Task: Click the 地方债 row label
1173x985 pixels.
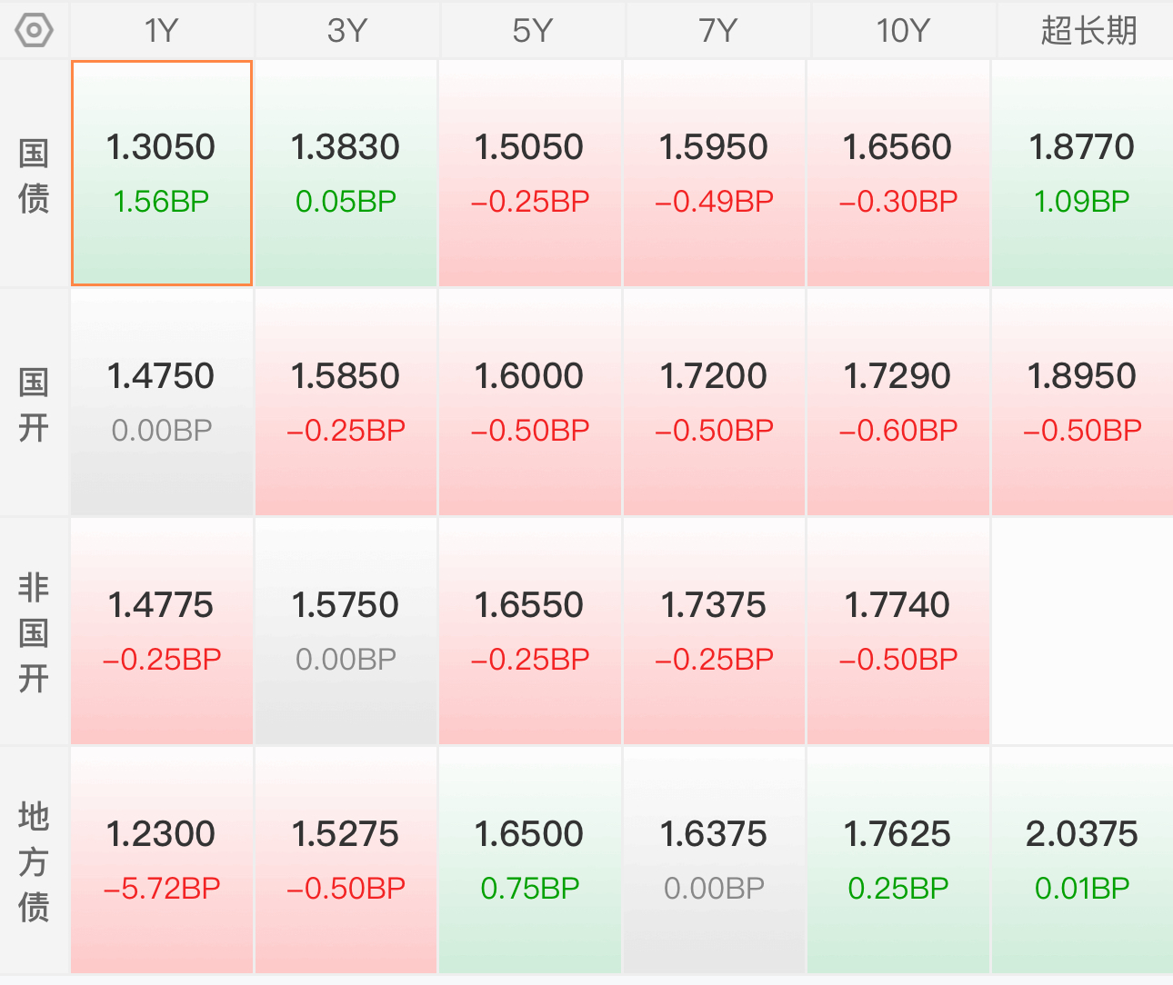Action: pos(34,861)
